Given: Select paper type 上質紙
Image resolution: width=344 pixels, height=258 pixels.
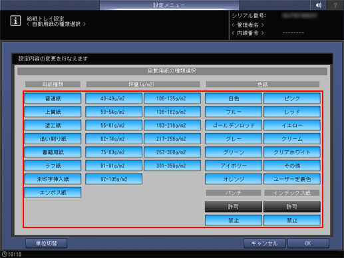Looking at the screenshot, I should click(53, 112).
